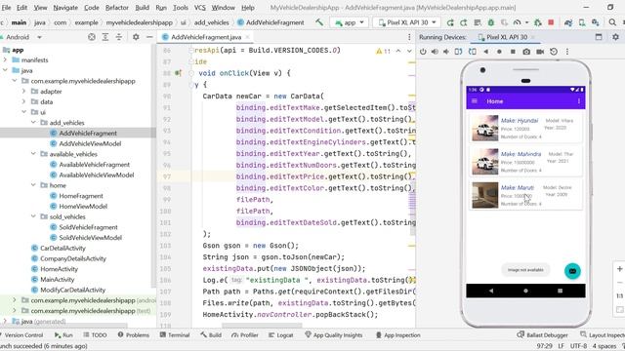The height and width of the screenshot is (351, 625).
Task: Click the emulator Volume Up icon
Action: pos(435,52)
